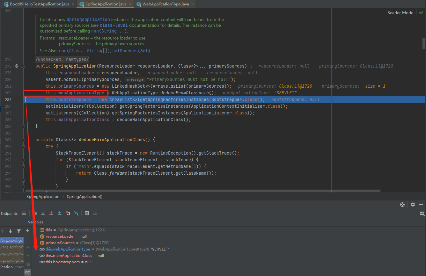The image size is (426, 276).
Task: Click 'deduceMainApplicationClass()' call on line 286
Action: [x=153, y=120]
